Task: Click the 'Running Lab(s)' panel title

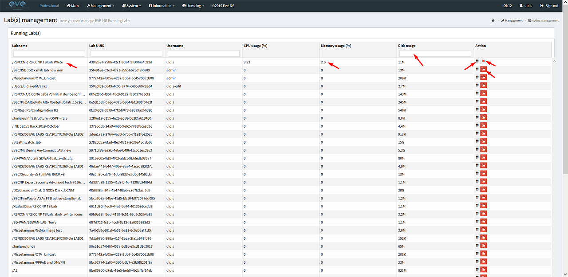Action: (x=26, y=33)
